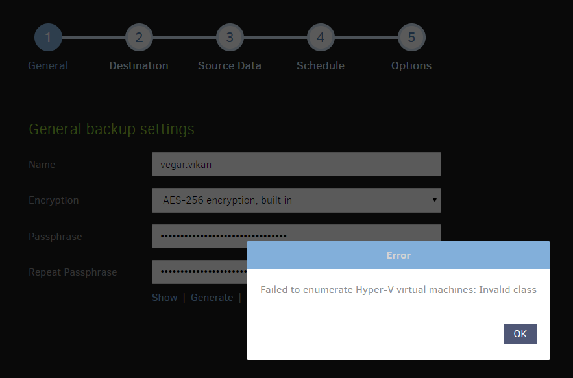
Task: Switch to the Destination wizard step
Action: tap(138, 65)
